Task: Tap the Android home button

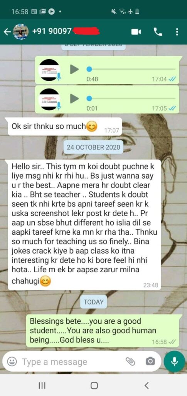Action: pos(94,385)
